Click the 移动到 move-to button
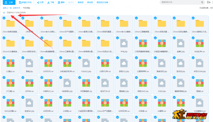 pyautogui.click(x=90, y=2)
